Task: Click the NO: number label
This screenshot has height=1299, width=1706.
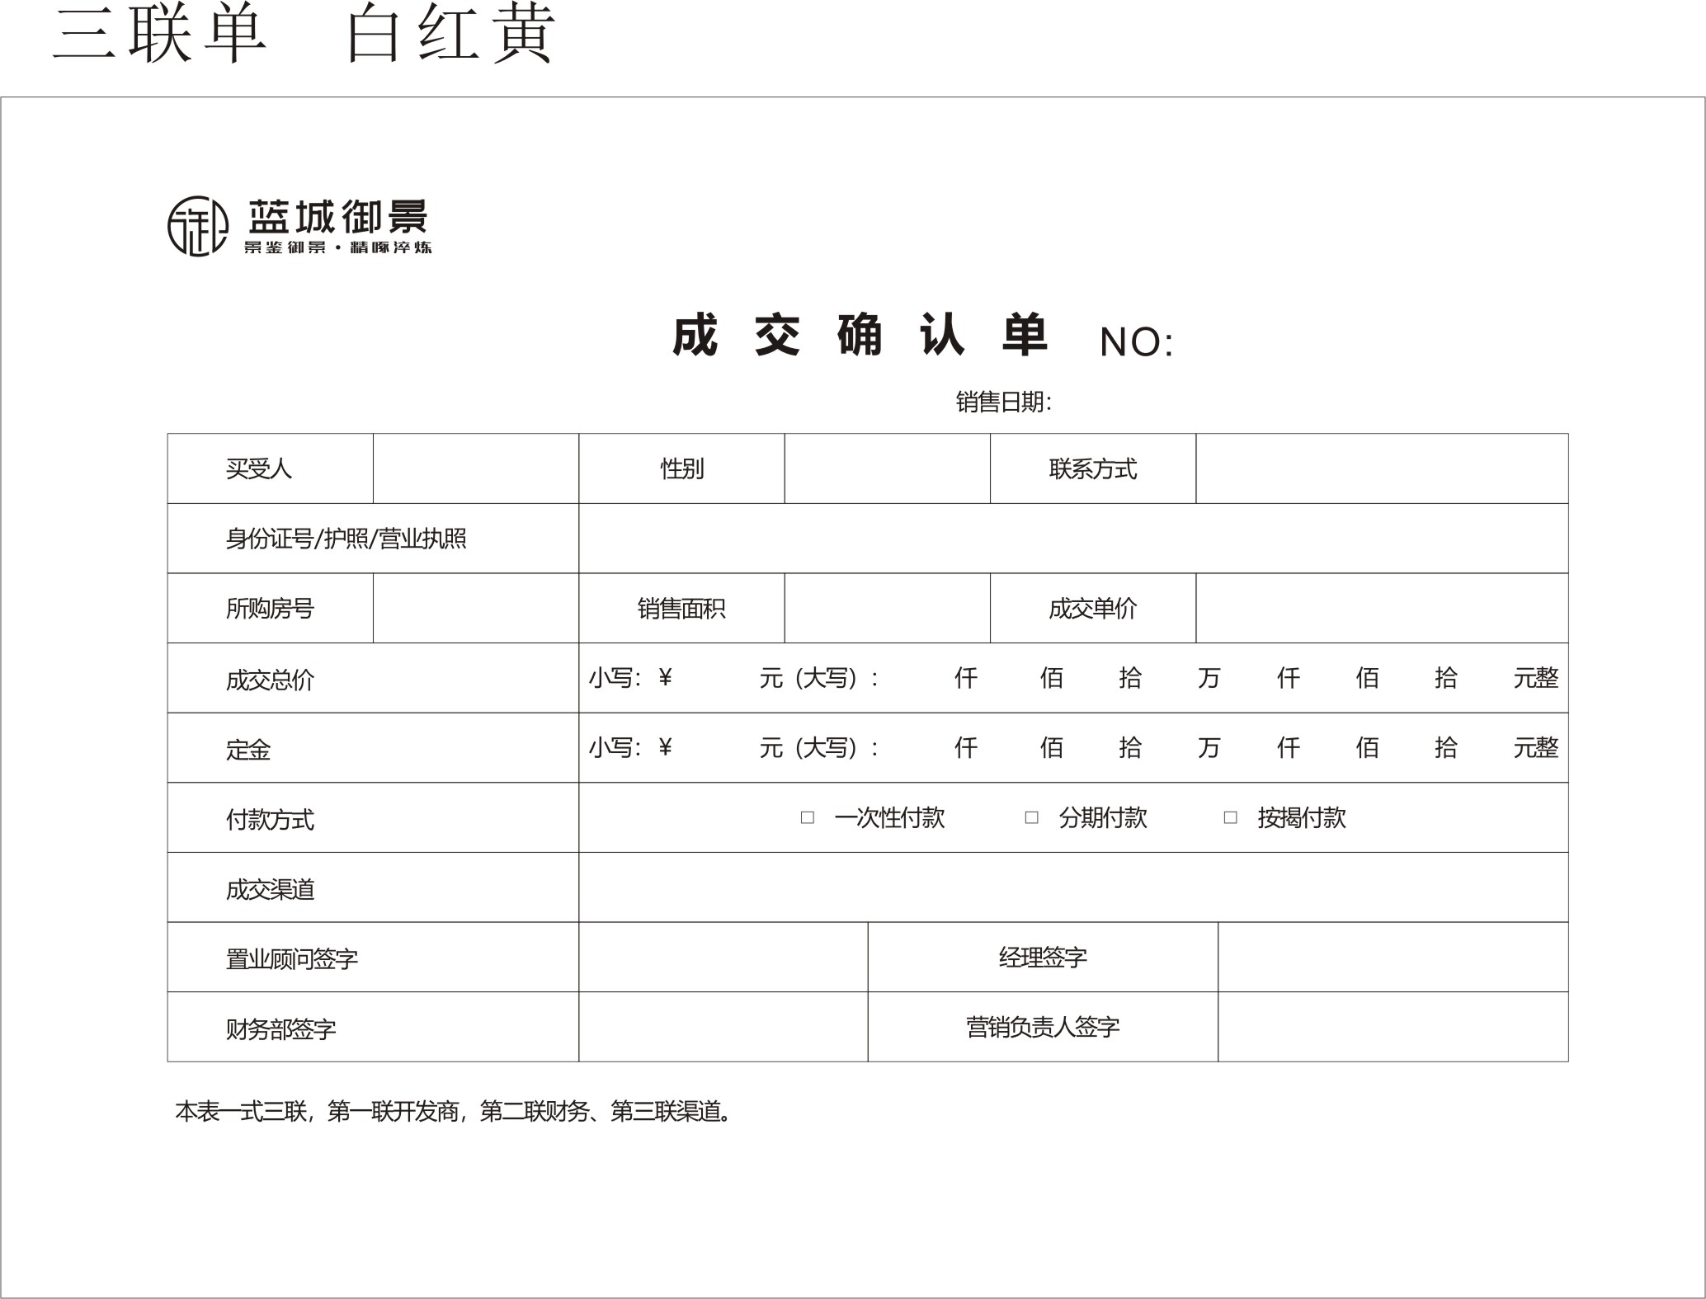Action: pyautogui.click(x=1136, y=342)
